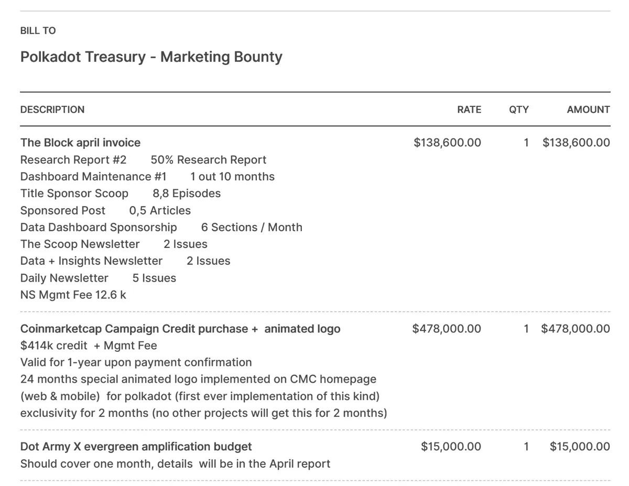Select 'Data Dashboard Sponsorship' text
The width and height of the screenshot is (629, 486).
tap(99, 227)
